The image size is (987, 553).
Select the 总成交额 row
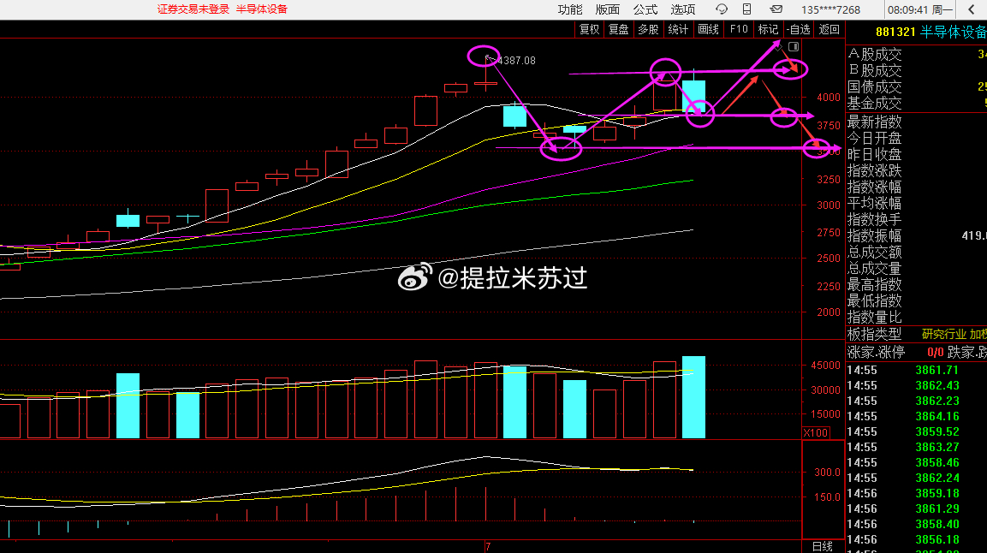pos(916,253)
